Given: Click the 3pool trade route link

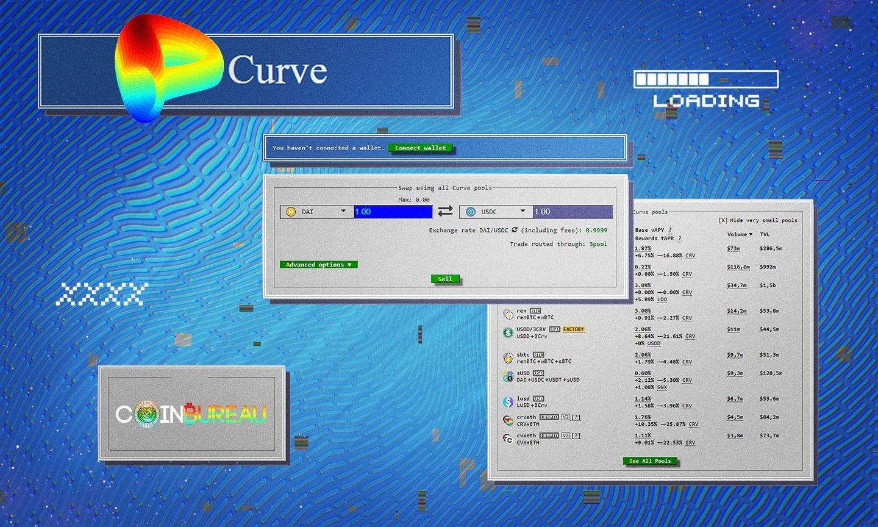Looking at the screenshot, I should coord(598,244).
